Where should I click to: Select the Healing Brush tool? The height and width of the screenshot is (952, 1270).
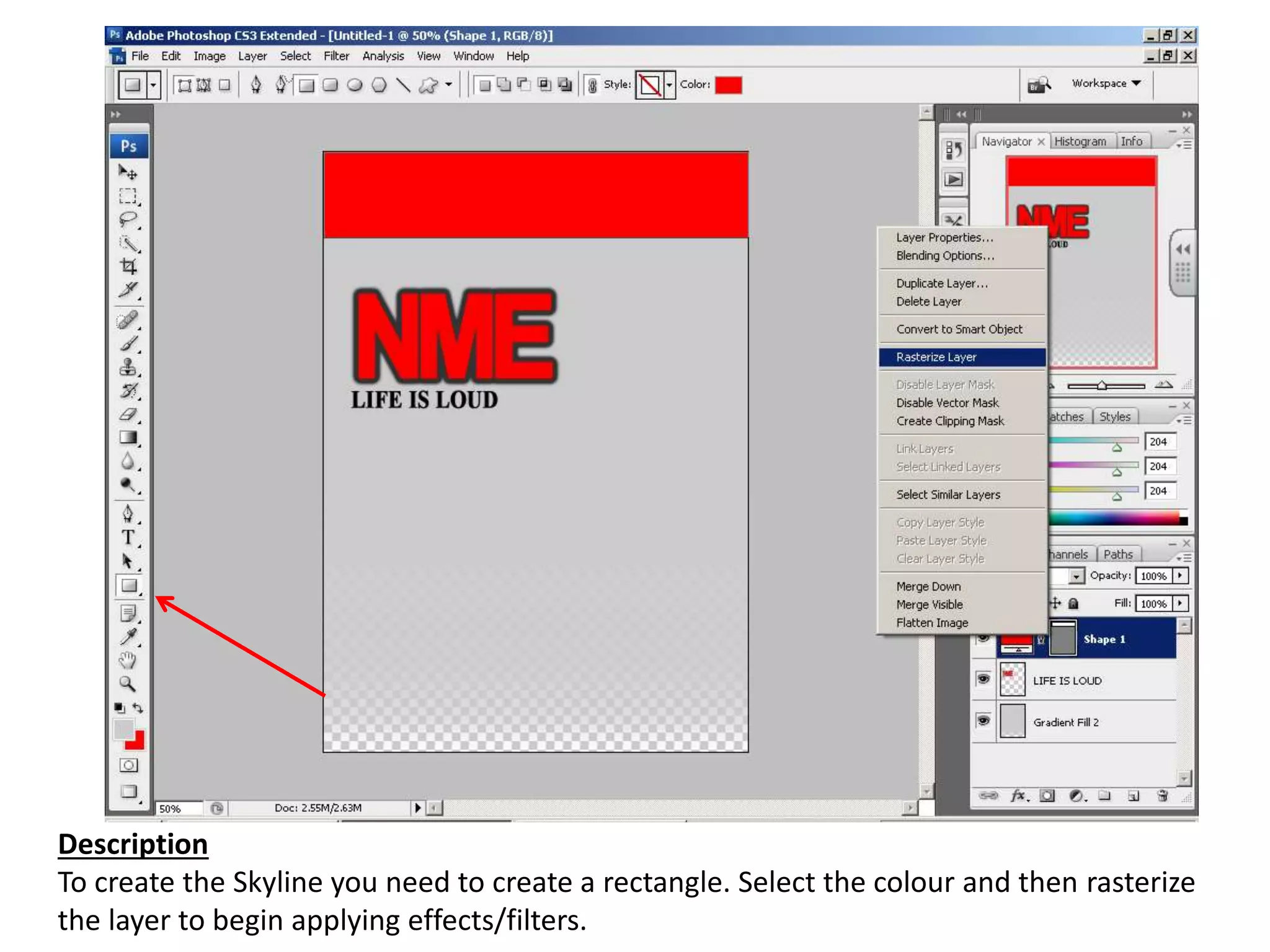(x=128, y=320)
